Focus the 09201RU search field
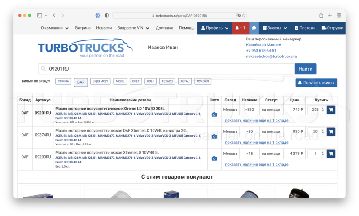The height and width of the screenshot is (216, 359). tap(166, 69)
